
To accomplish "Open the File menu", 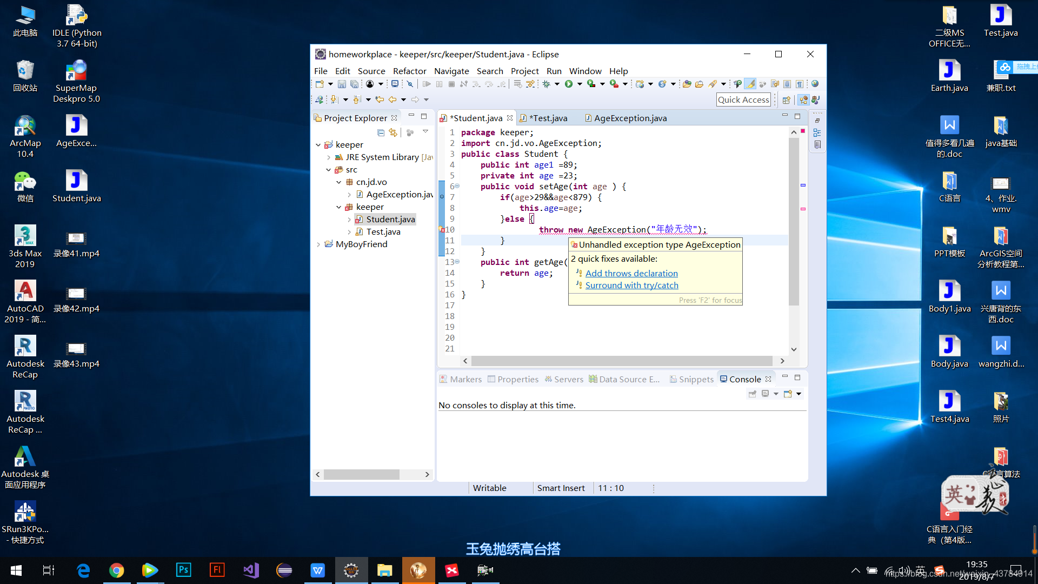I will [321, 71].
